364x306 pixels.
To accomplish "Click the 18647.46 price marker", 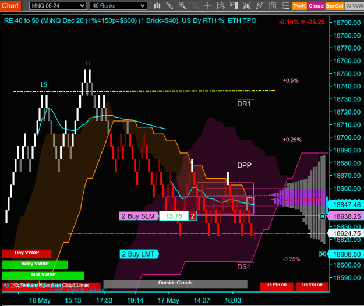I will 346,205.
